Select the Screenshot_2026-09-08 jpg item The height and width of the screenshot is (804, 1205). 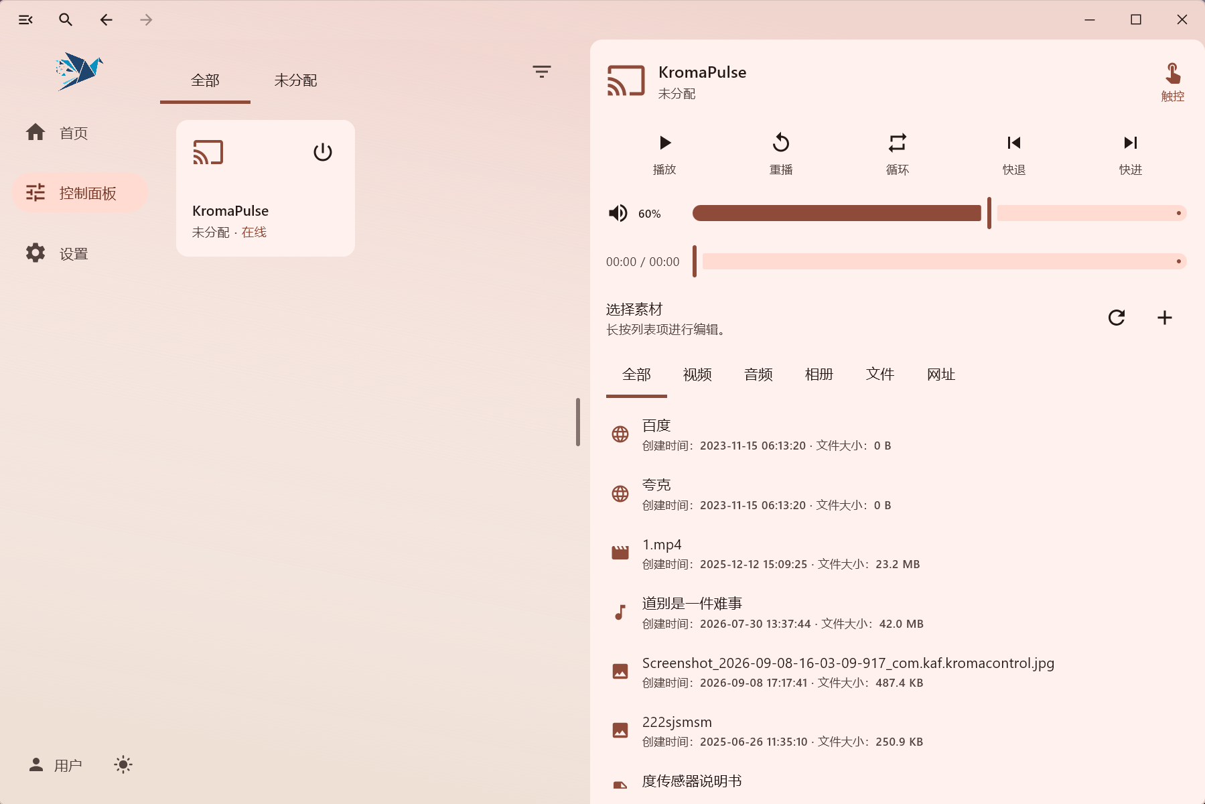click(x=896, y=672)
